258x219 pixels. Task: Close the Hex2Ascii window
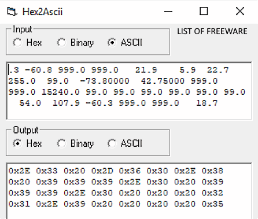pyautogui.click(x=240, y=11)
